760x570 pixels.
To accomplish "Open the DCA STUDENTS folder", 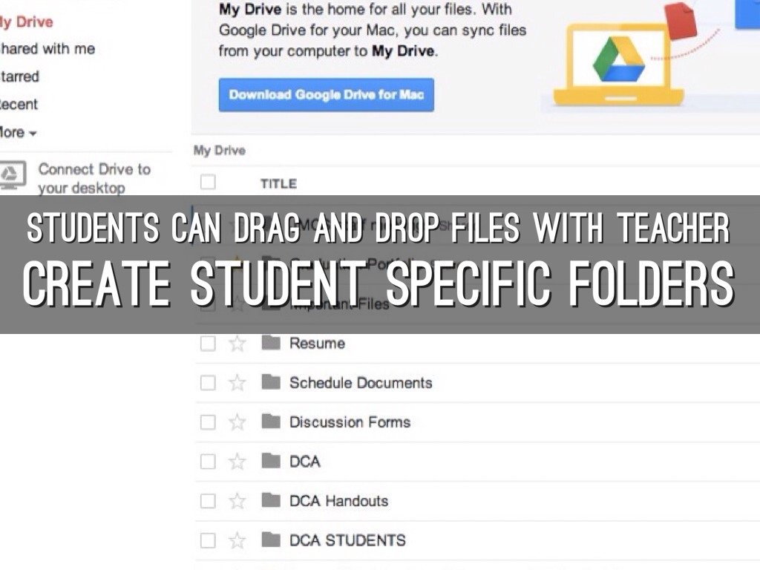I will (347, 540).
